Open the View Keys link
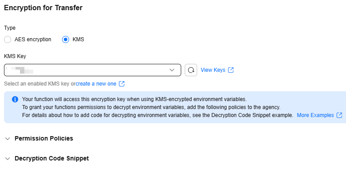Screen dimensions: 346x172 (213, 70)
